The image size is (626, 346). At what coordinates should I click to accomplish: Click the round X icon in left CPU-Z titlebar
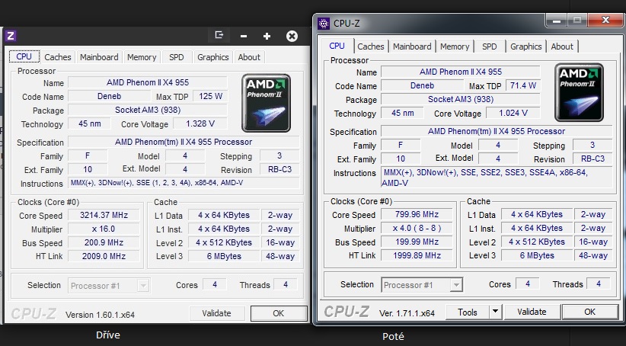click(292, 37)
